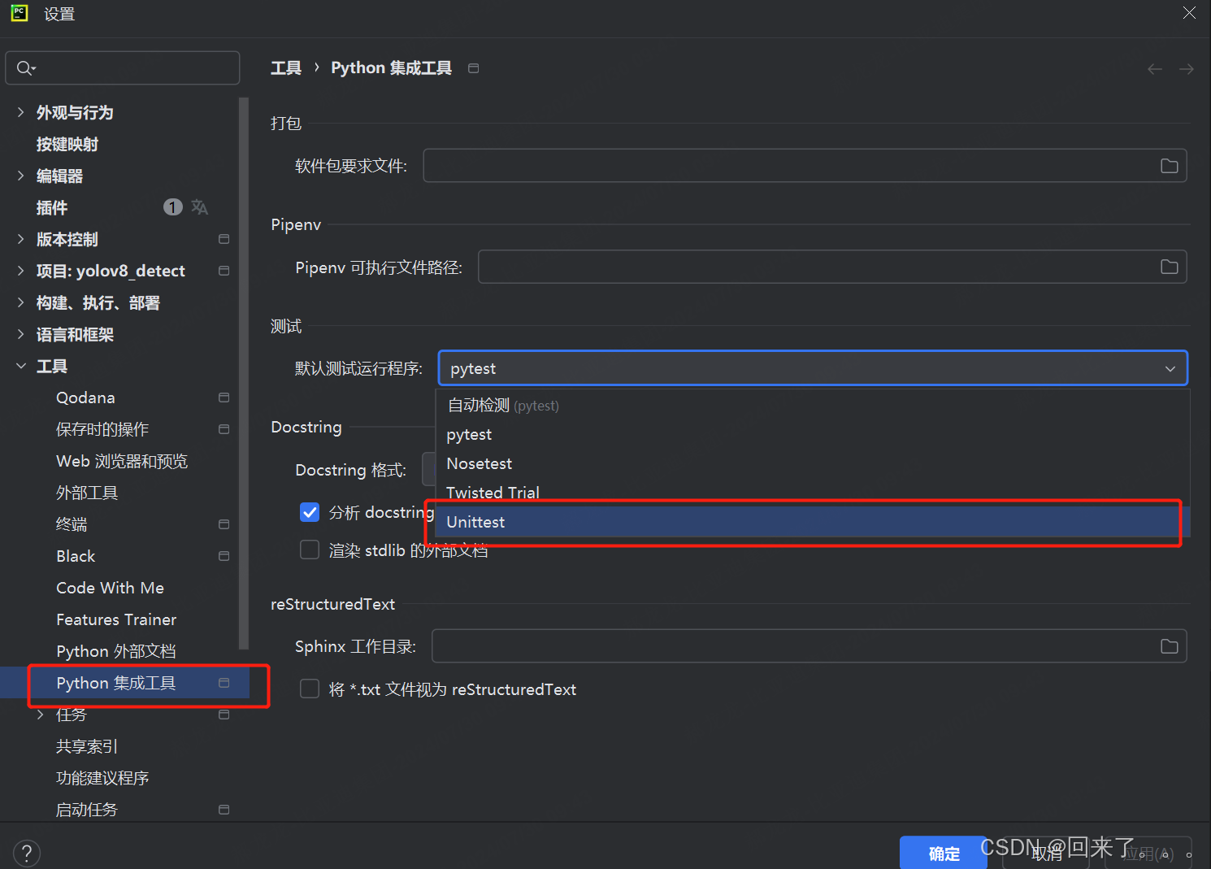1211x869 pixels.
Task: Click project-level icon beside 项目: yolov8_detect
Action: point(224,271)
